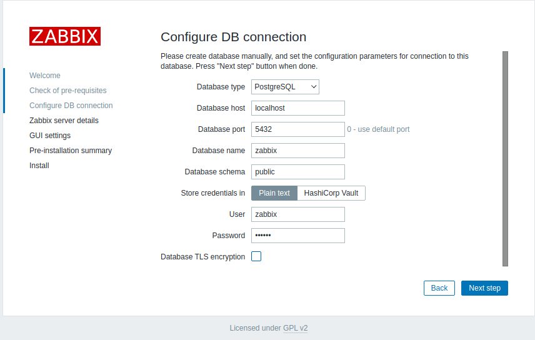
Task: Click the Database schema field
Action: [x=298, y=172]
